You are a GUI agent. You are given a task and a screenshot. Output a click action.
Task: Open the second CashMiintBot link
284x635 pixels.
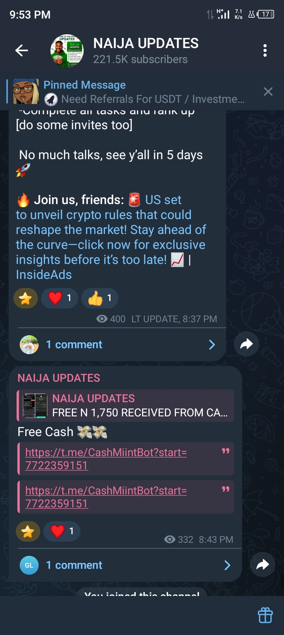106,497
